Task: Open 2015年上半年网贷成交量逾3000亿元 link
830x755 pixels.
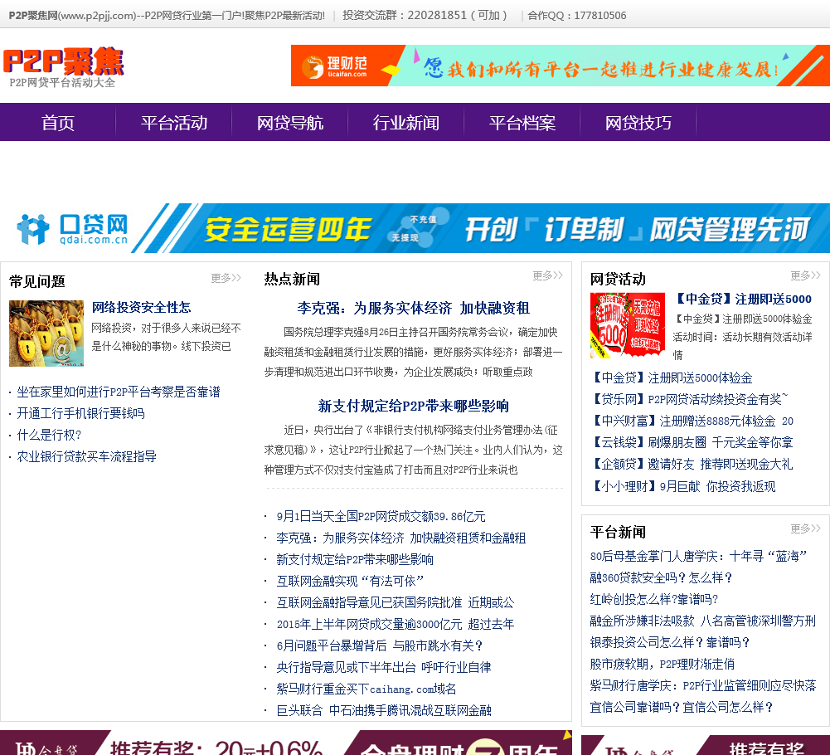Action: [x=395, y=624]
